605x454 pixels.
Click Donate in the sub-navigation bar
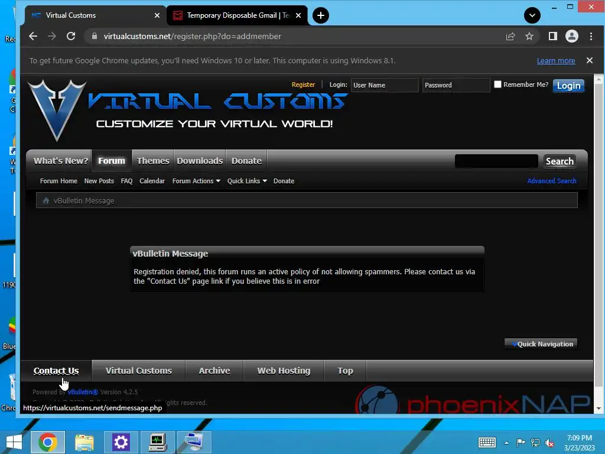pyautogui.click(x=284, y=181)
